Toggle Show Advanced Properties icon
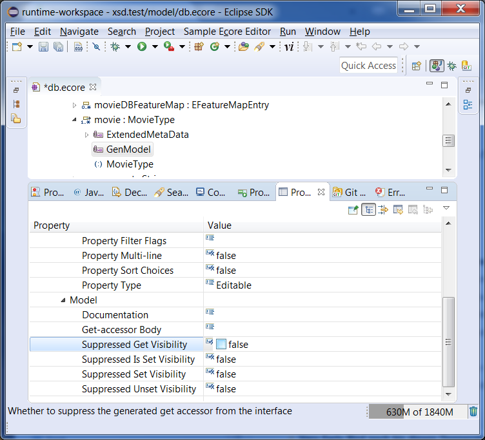Viewport: 485px width, 440px height. pyautogui.click(x=383, y=210)
